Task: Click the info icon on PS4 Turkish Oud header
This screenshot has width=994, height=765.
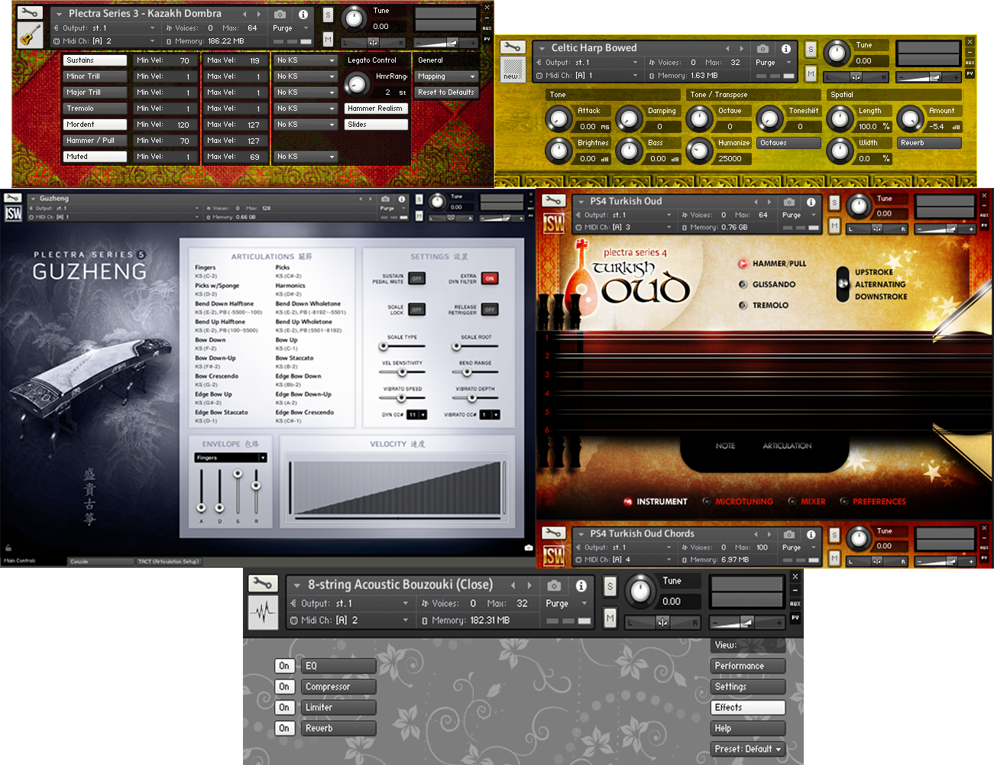Action: [x=811, y=201]
